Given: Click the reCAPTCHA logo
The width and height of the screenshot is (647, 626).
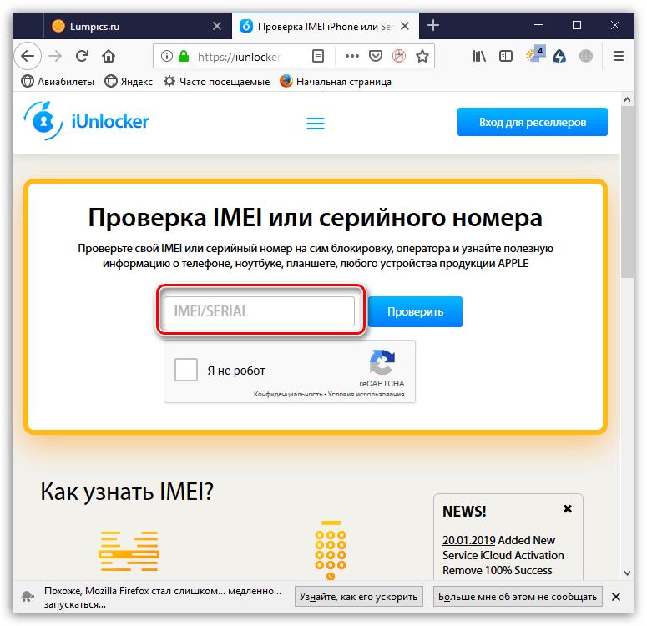Looking at the screenshot, I should pyautogui.click(x=382, y=362).
